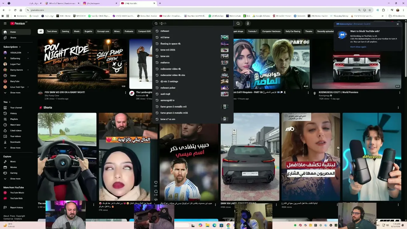Open the YouTube hamburger guide menu
The width and height of the screenshot is (407, 229).
tap(5, 23)
